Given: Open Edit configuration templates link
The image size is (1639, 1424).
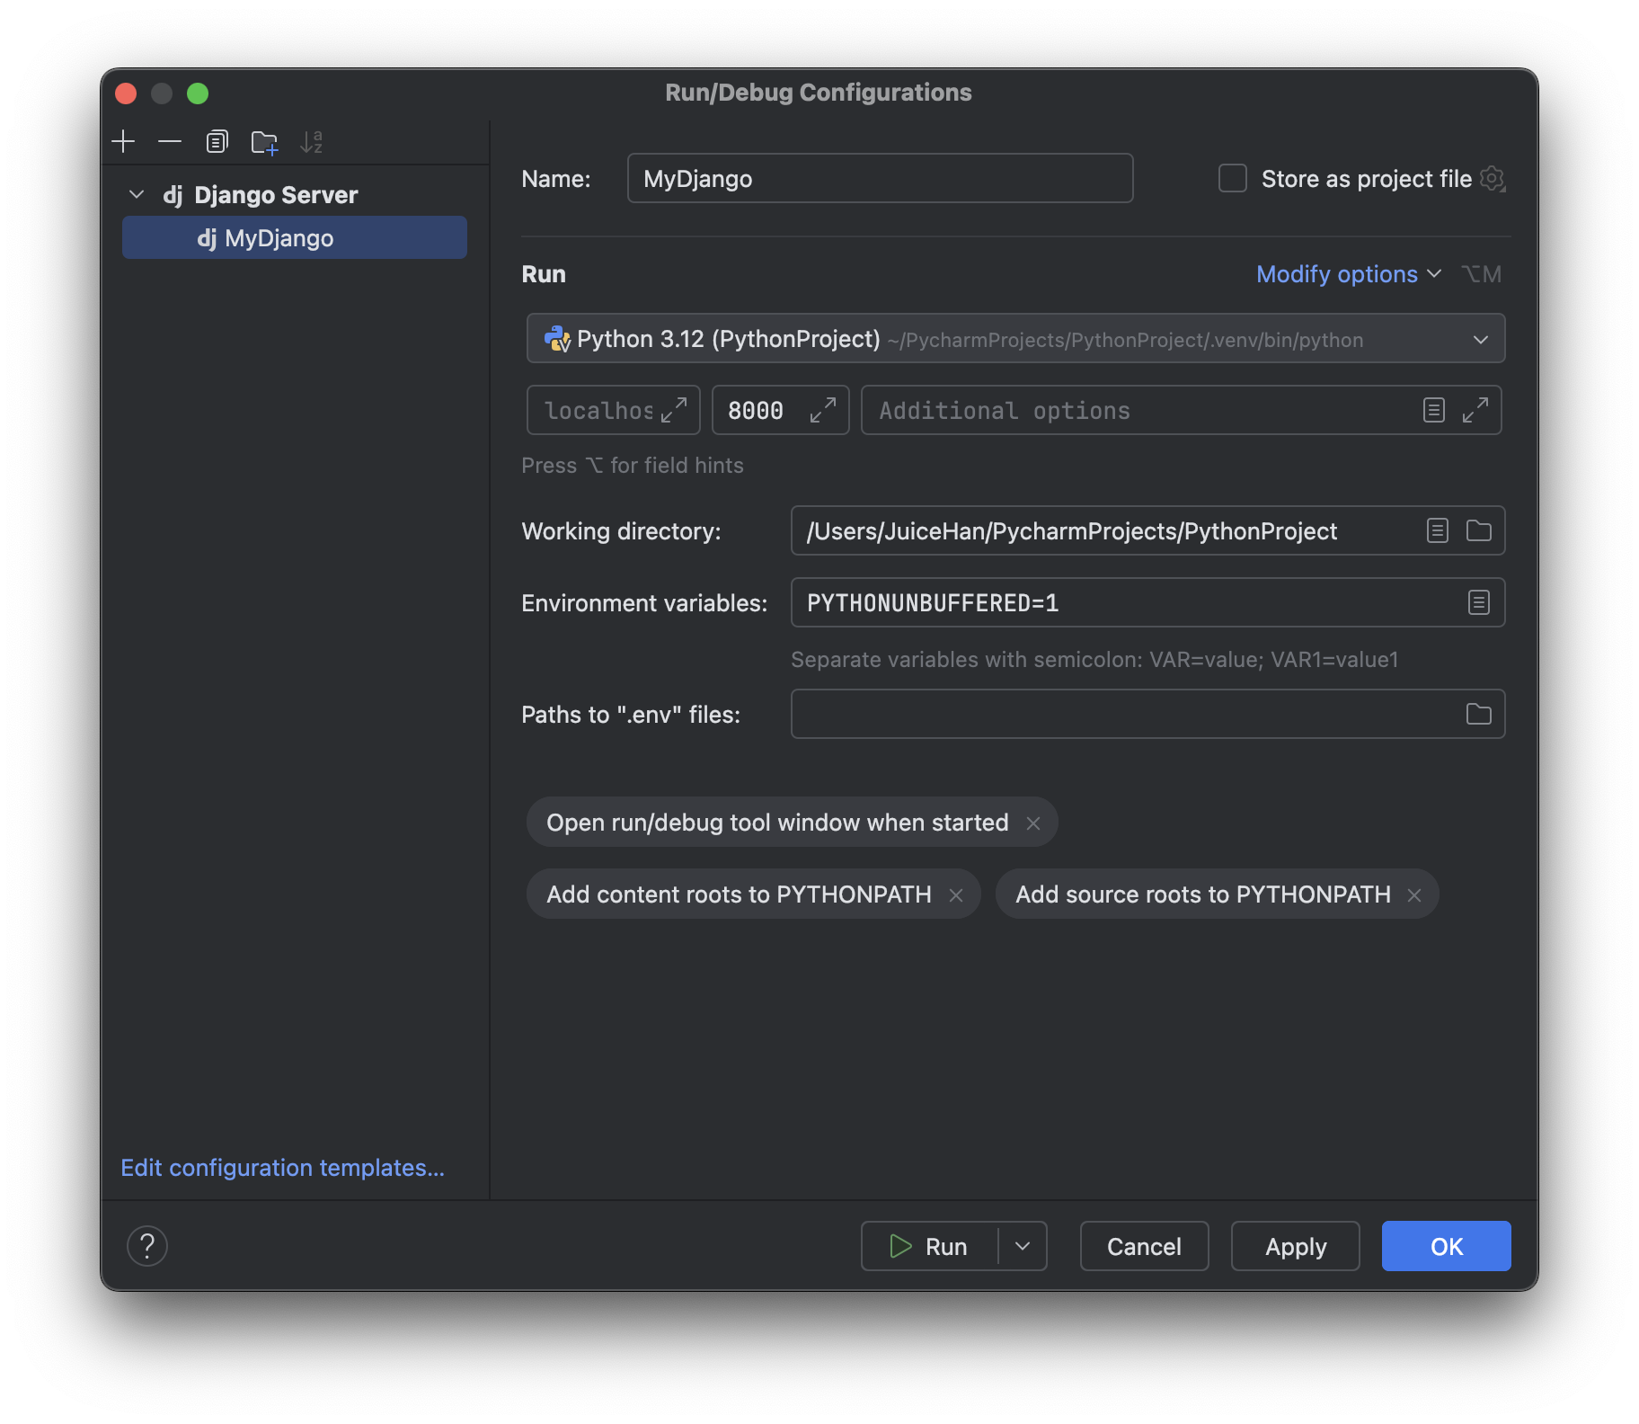Looking at the screenshot, I should 283,1167.
